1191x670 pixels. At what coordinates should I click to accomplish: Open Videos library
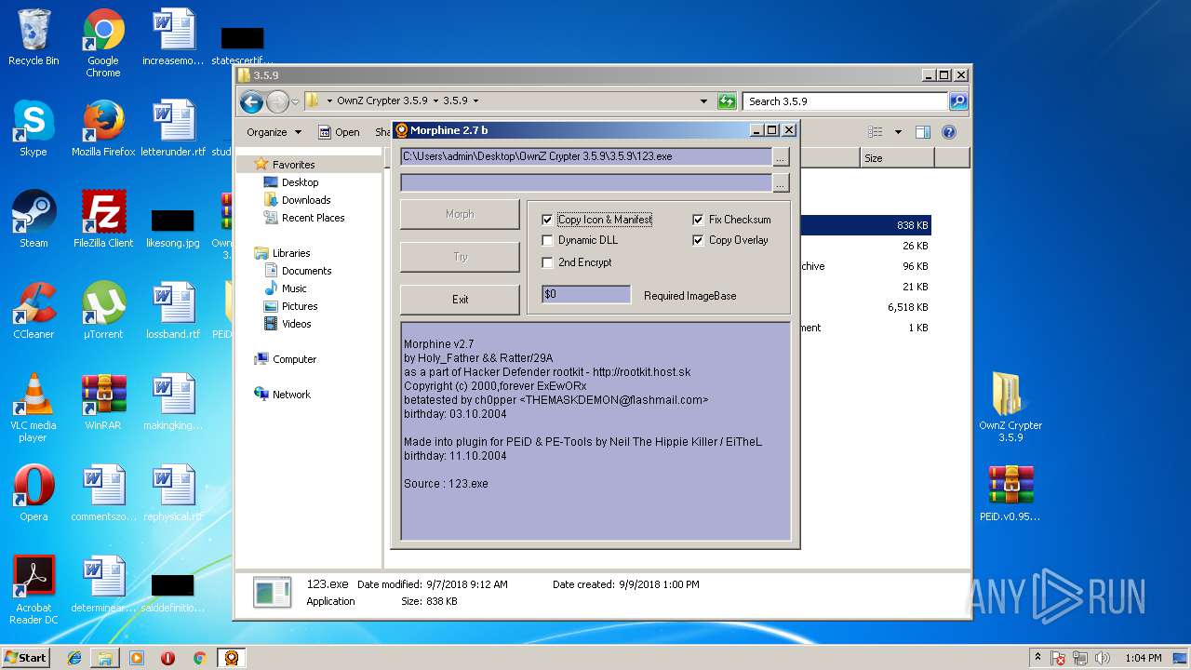[296, 324]
